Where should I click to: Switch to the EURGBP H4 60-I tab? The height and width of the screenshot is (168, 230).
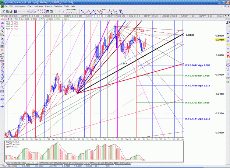(x=188, y=16)
